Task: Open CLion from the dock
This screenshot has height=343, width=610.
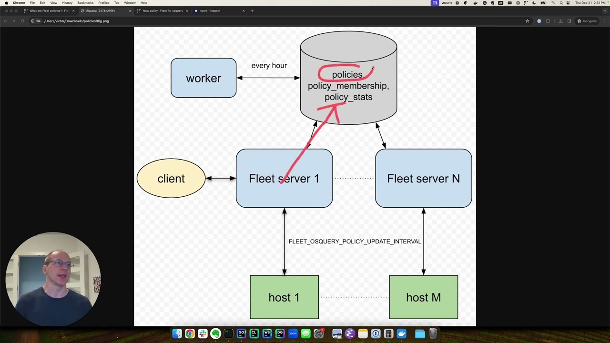Action: (x=254, y=333)
